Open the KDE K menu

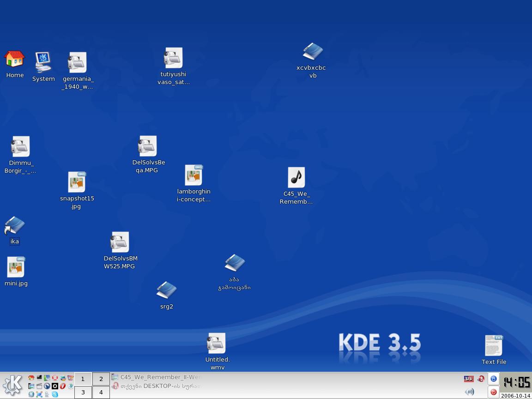click(13, 385)
